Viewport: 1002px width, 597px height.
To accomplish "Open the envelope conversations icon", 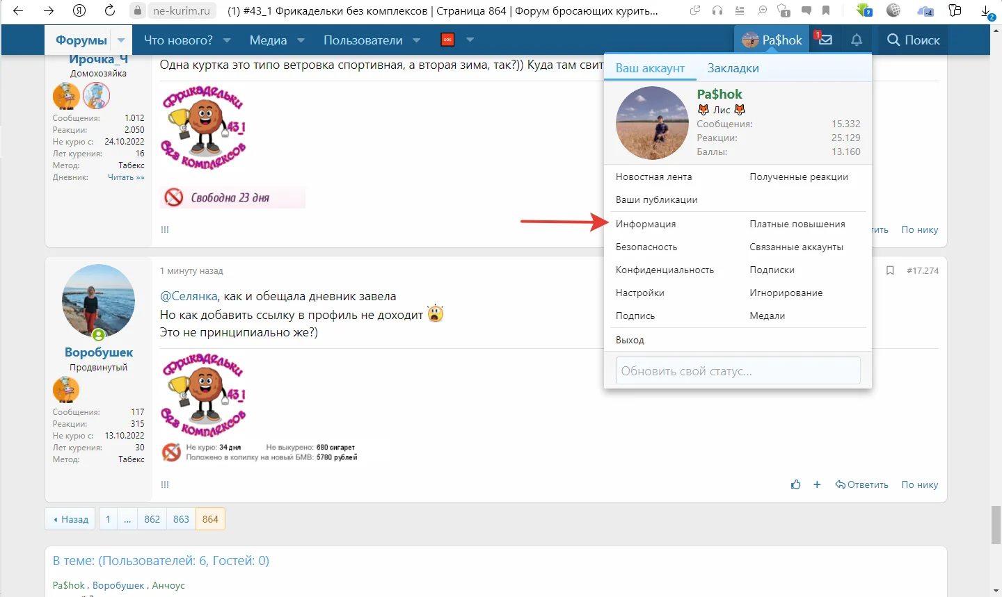I will pyautogui.click(x=825, y=40).
